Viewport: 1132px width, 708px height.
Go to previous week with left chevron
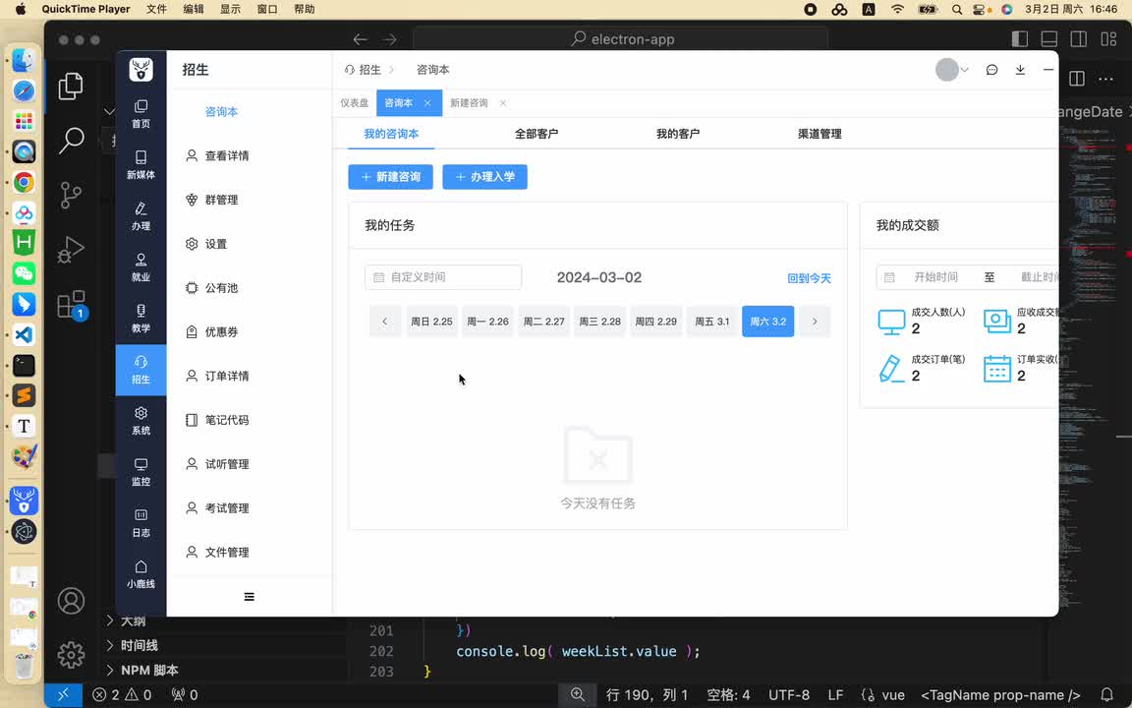tap(385, 322)
